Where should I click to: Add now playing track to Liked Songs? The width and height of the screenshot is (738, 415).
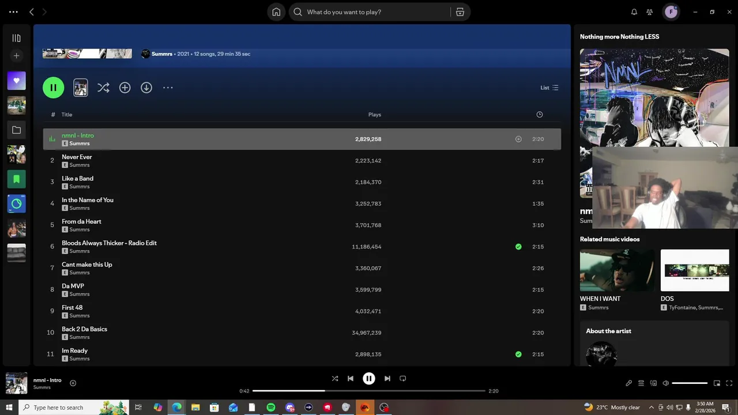click(73, 383)
